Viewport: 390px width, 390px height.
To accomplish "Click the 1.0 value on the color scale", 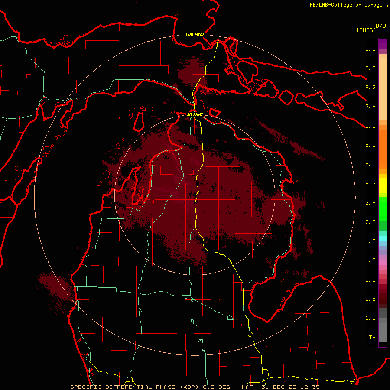I will pyautogui.click(x=370, y=260).
